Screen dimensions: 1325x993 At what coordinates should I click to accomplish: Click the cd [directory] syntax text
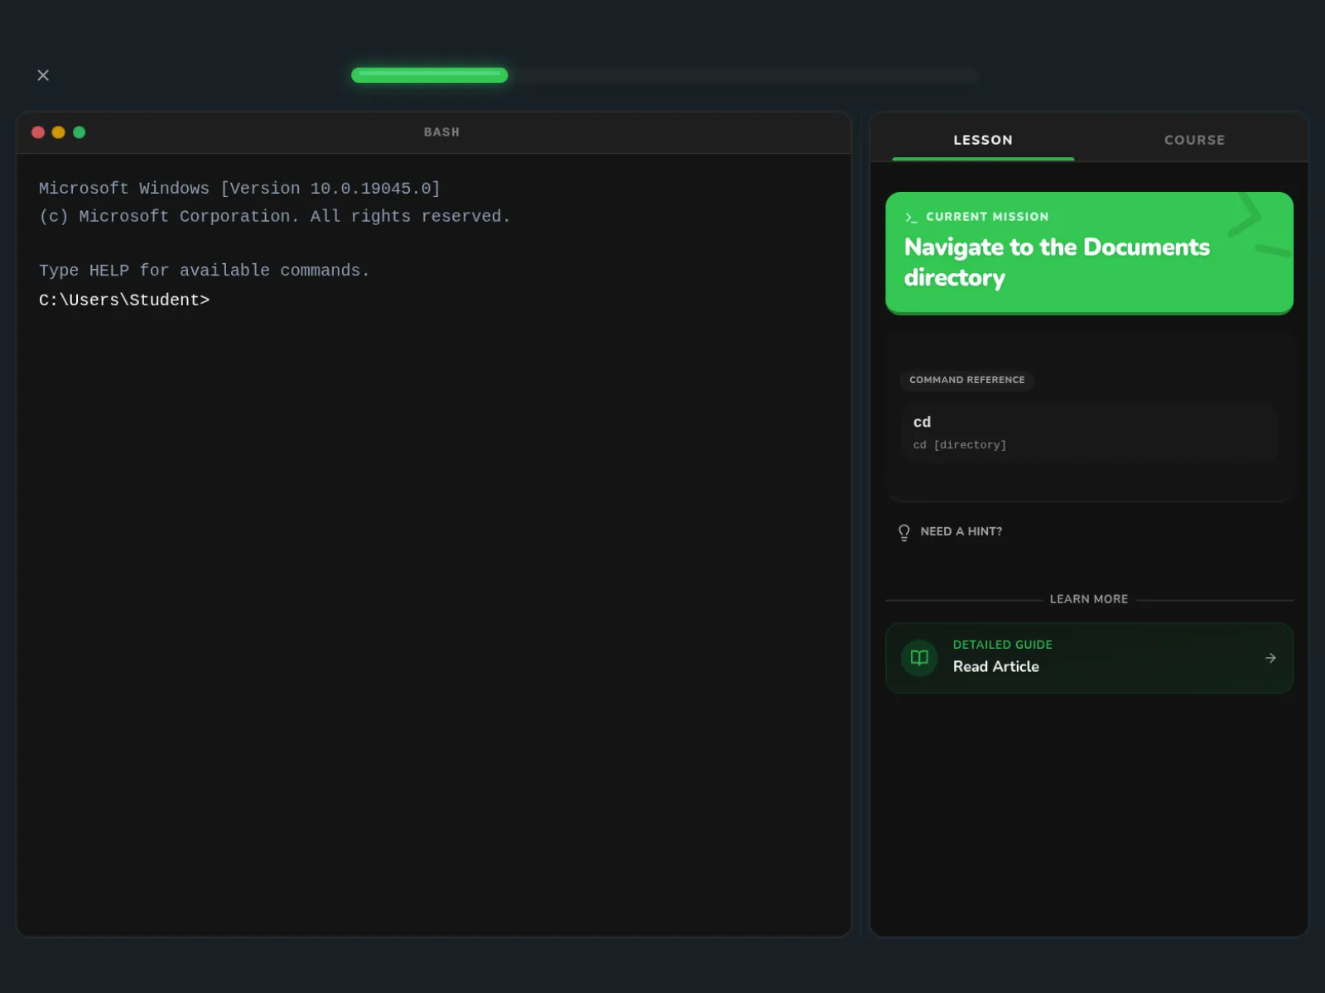[x=960, y=445]
